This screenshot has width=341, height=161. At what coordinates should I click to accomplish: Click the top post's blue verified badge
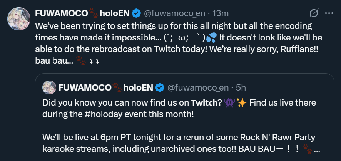136,13
